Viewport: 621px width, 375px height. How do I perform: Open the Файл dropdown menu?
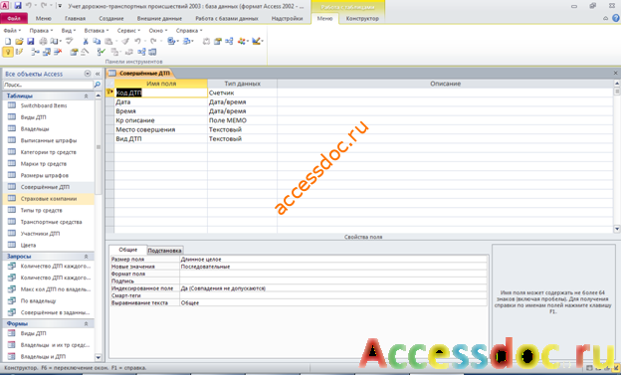[x=12, y=31]
